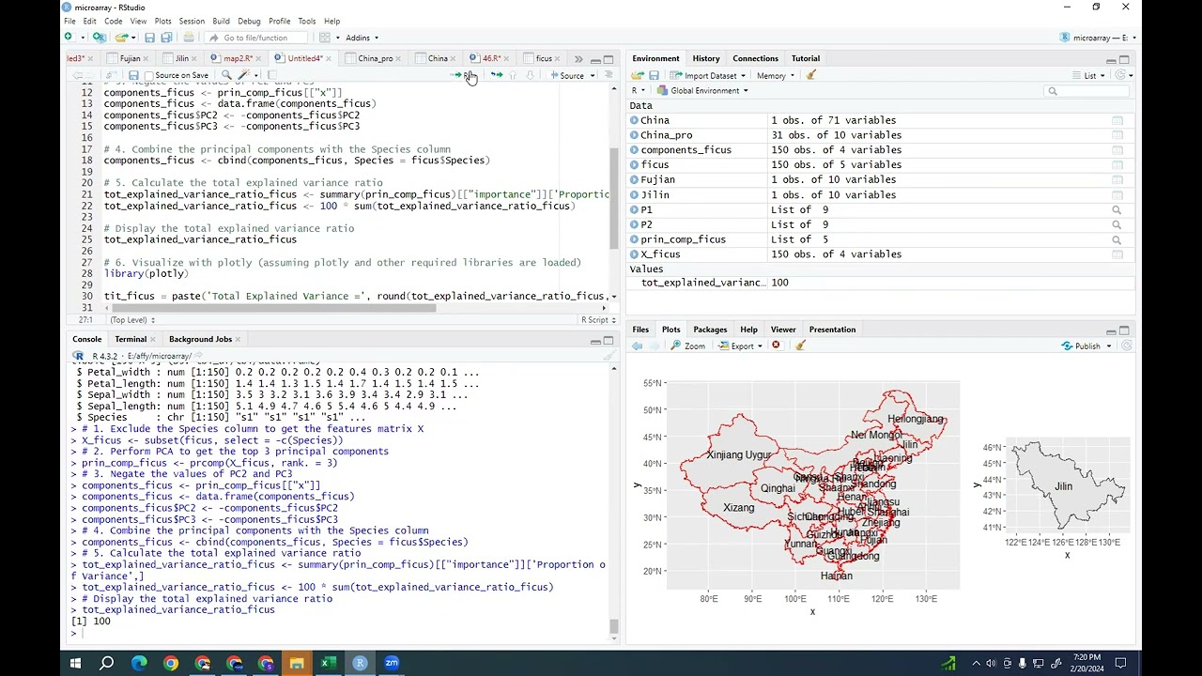Refresh the Environment pane
Image resolution: width=1202 pixels, height=676 pixels.
1120,76
